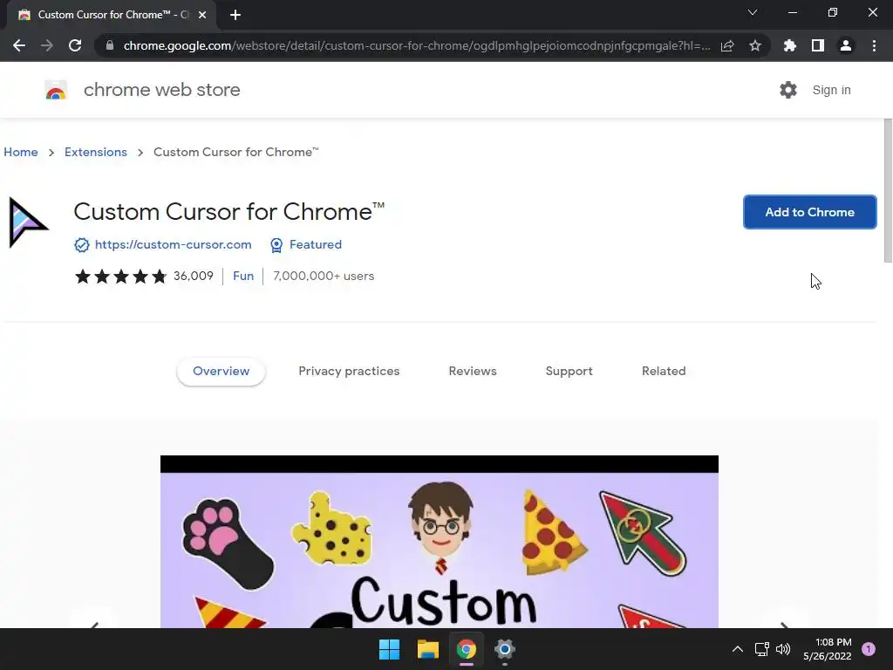Click the share page icon in address bar
The width and height of the screenshot is (893, 670).
point(726,45)
